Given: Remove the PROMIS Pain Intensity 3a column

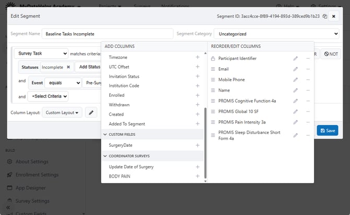Looking at the screenshot, I should point(308,122).
